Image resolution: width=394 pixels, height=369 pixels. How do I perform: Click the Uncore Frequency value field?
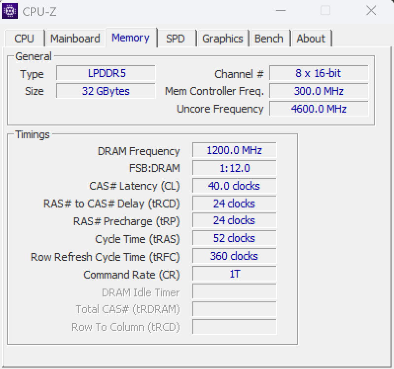(319, 109)
